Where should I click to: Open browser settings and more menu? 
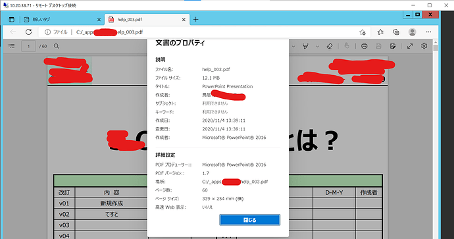click(x=428, y=32)
